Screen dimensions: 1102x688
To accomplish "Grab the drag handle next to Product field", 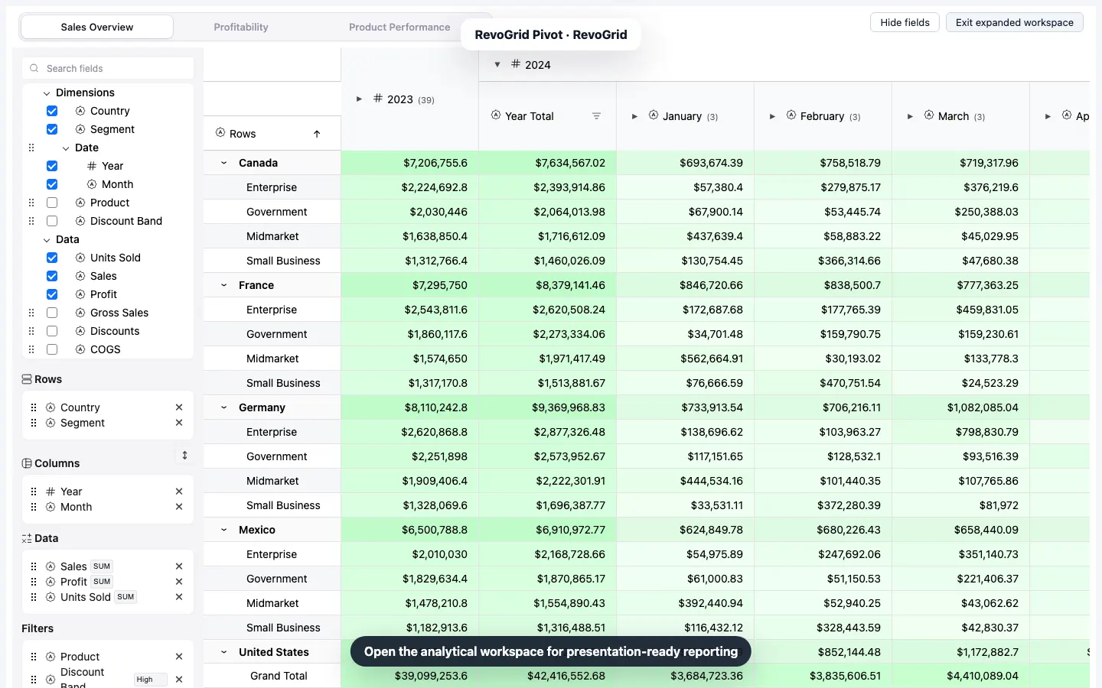I will pyautogui.click(x=31, y=203).
